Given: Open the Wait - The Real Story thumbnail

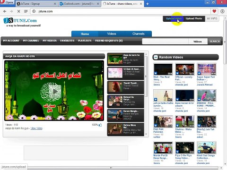Looking at the screenshot, I should coord(163,69).
